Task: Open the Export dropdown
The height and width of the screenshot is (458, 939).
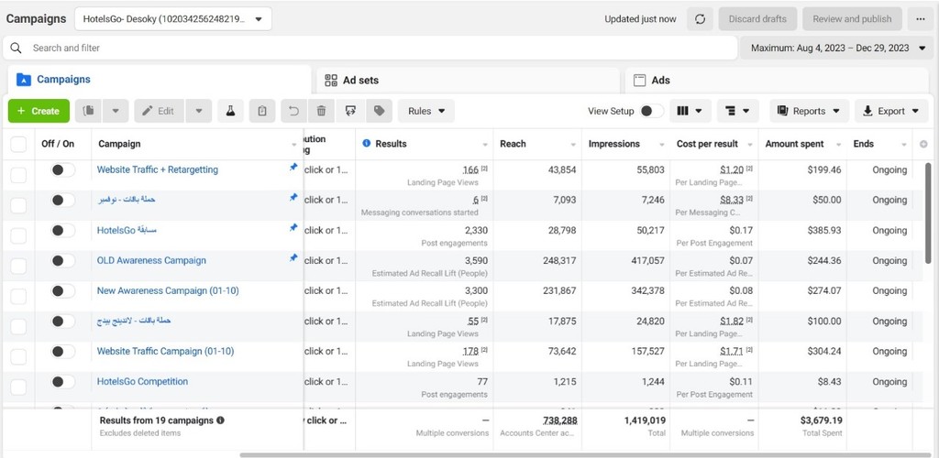Action: (891, 111)
